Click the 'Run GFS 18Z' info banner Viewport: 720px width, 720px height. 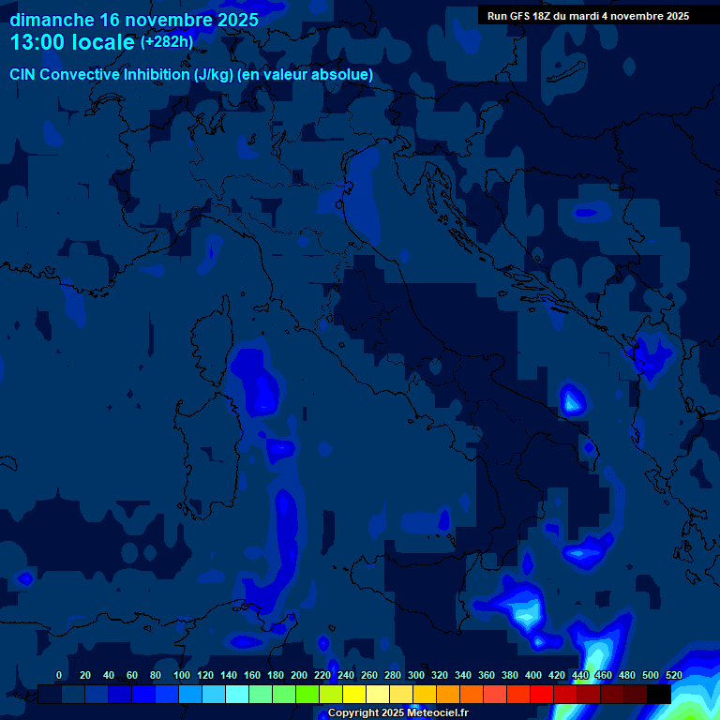pyautogui.click(x=588, y=16)
